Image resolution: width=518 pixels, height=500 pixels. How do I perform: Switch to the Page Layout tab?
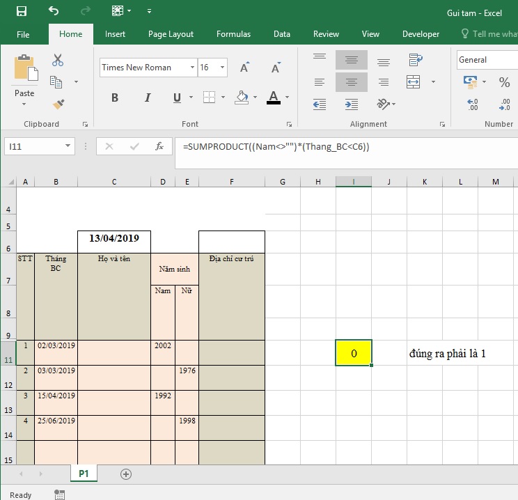171,34
